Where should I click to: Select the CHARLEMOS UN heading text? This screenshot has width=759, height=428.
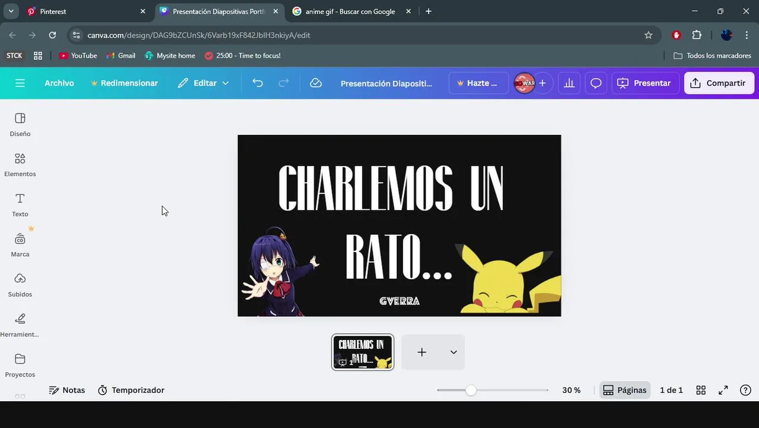coord(391,188)
